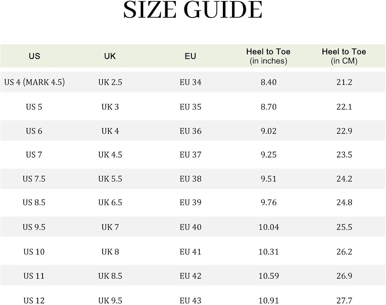Select the EU 35 cell
Viewport: 386px width, 305px height.
[190, 107]
